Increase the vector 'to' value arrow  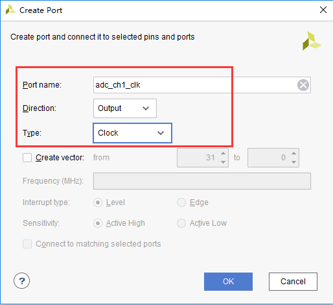tap(293, 153)
